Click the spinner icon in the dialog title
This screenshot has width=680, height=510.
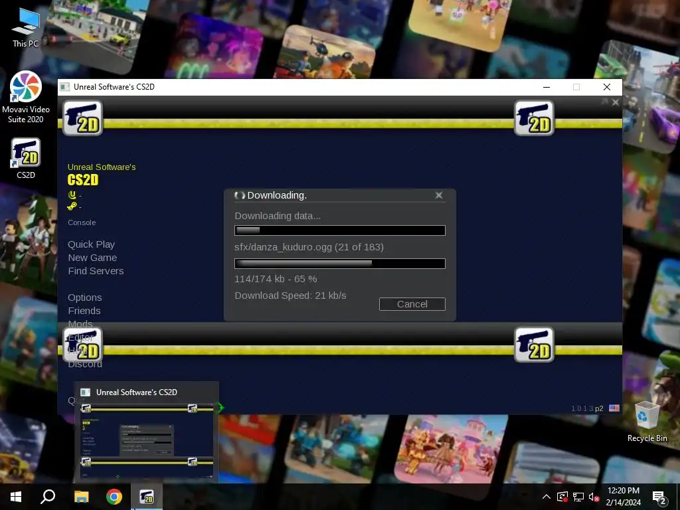(x=240, y=196)
